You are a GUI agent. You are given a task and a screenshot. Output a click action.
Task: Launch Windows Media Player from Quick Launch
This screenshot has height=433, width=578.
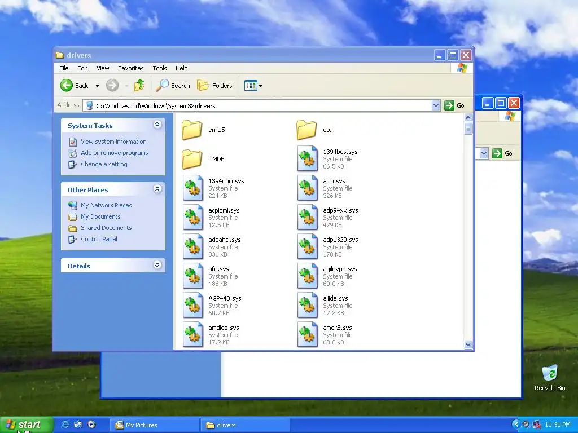point(91,425)
